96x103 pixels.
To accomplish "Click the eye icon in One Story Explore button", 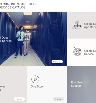I will 55,99.
